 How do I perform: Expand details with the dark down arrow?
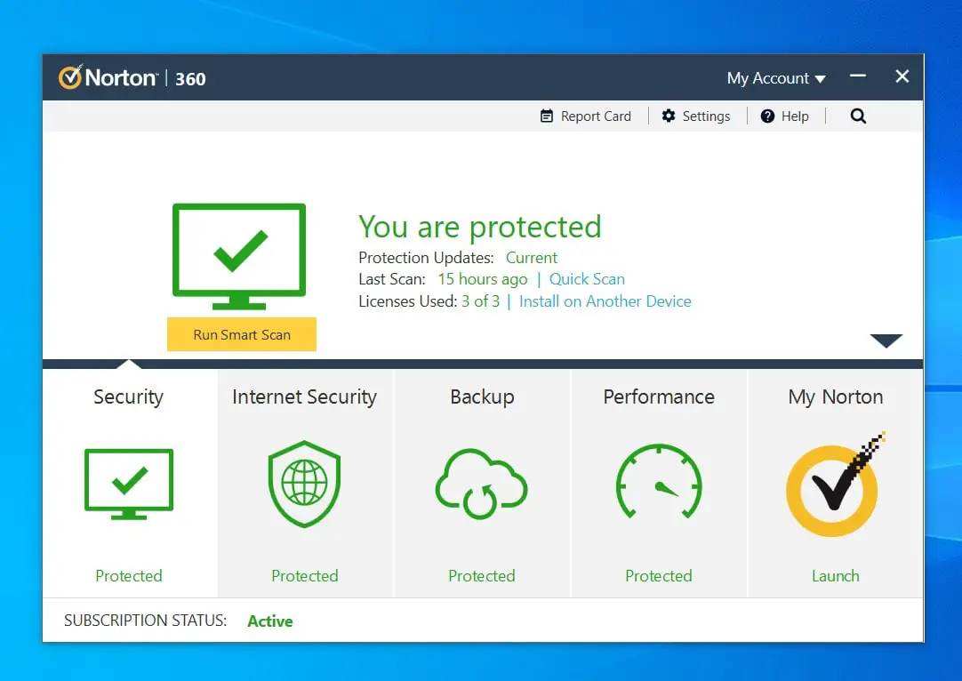coord(886,341)
